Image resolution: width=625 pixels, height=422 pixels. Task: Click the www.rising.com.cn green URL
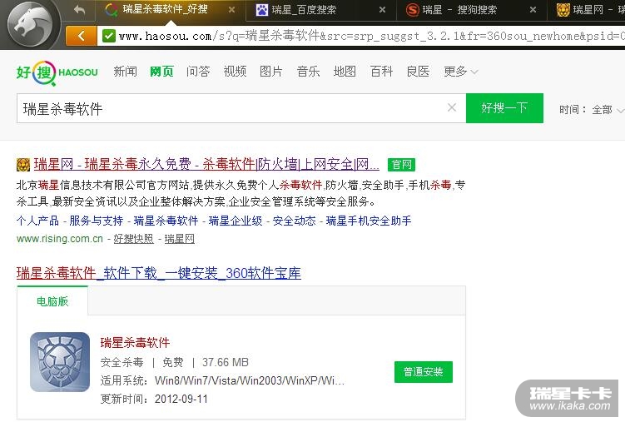tap(60, 239)
